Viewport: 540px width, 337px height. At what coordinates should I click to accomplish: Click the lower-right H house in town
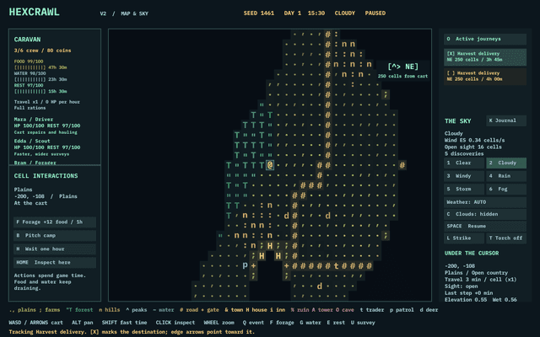pos(278,255)
